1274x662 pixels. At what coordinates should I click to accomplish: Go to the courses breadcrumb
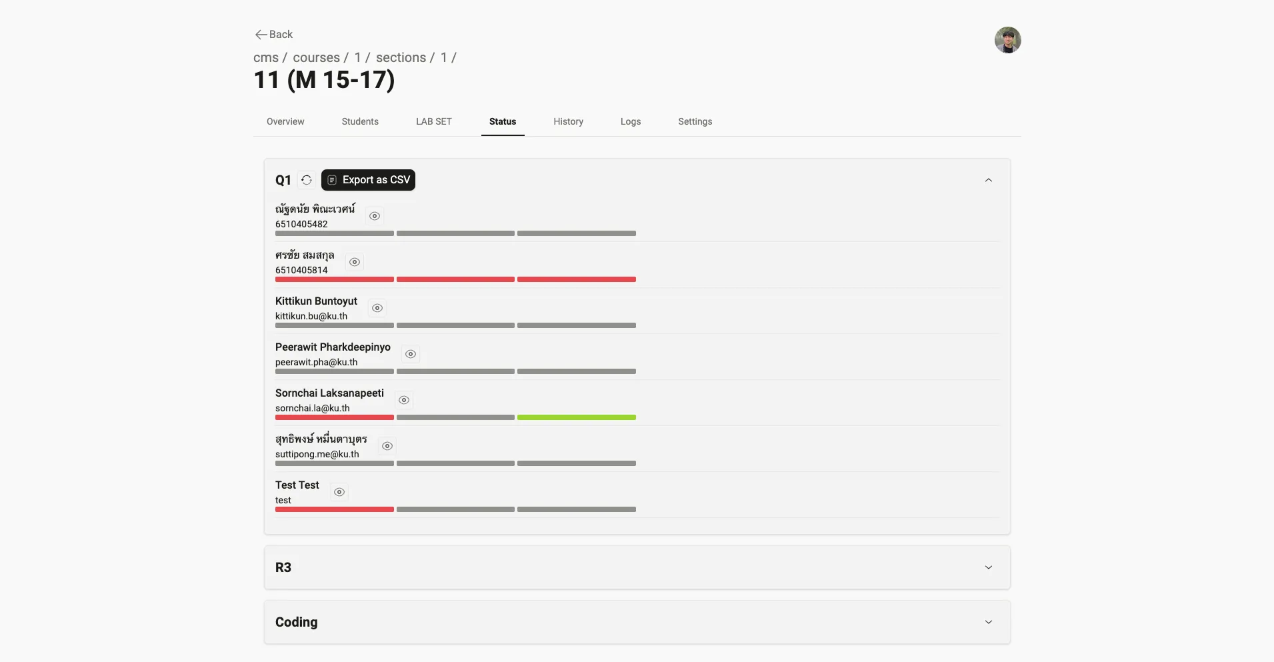tap(316, 57)
